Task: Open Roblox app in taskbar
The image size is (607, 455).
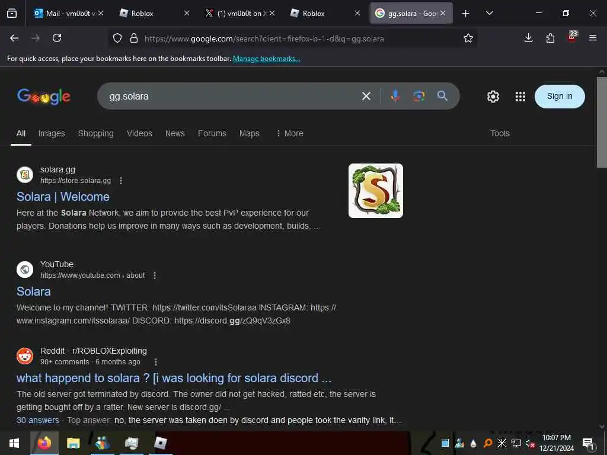Action: point(160,443)
